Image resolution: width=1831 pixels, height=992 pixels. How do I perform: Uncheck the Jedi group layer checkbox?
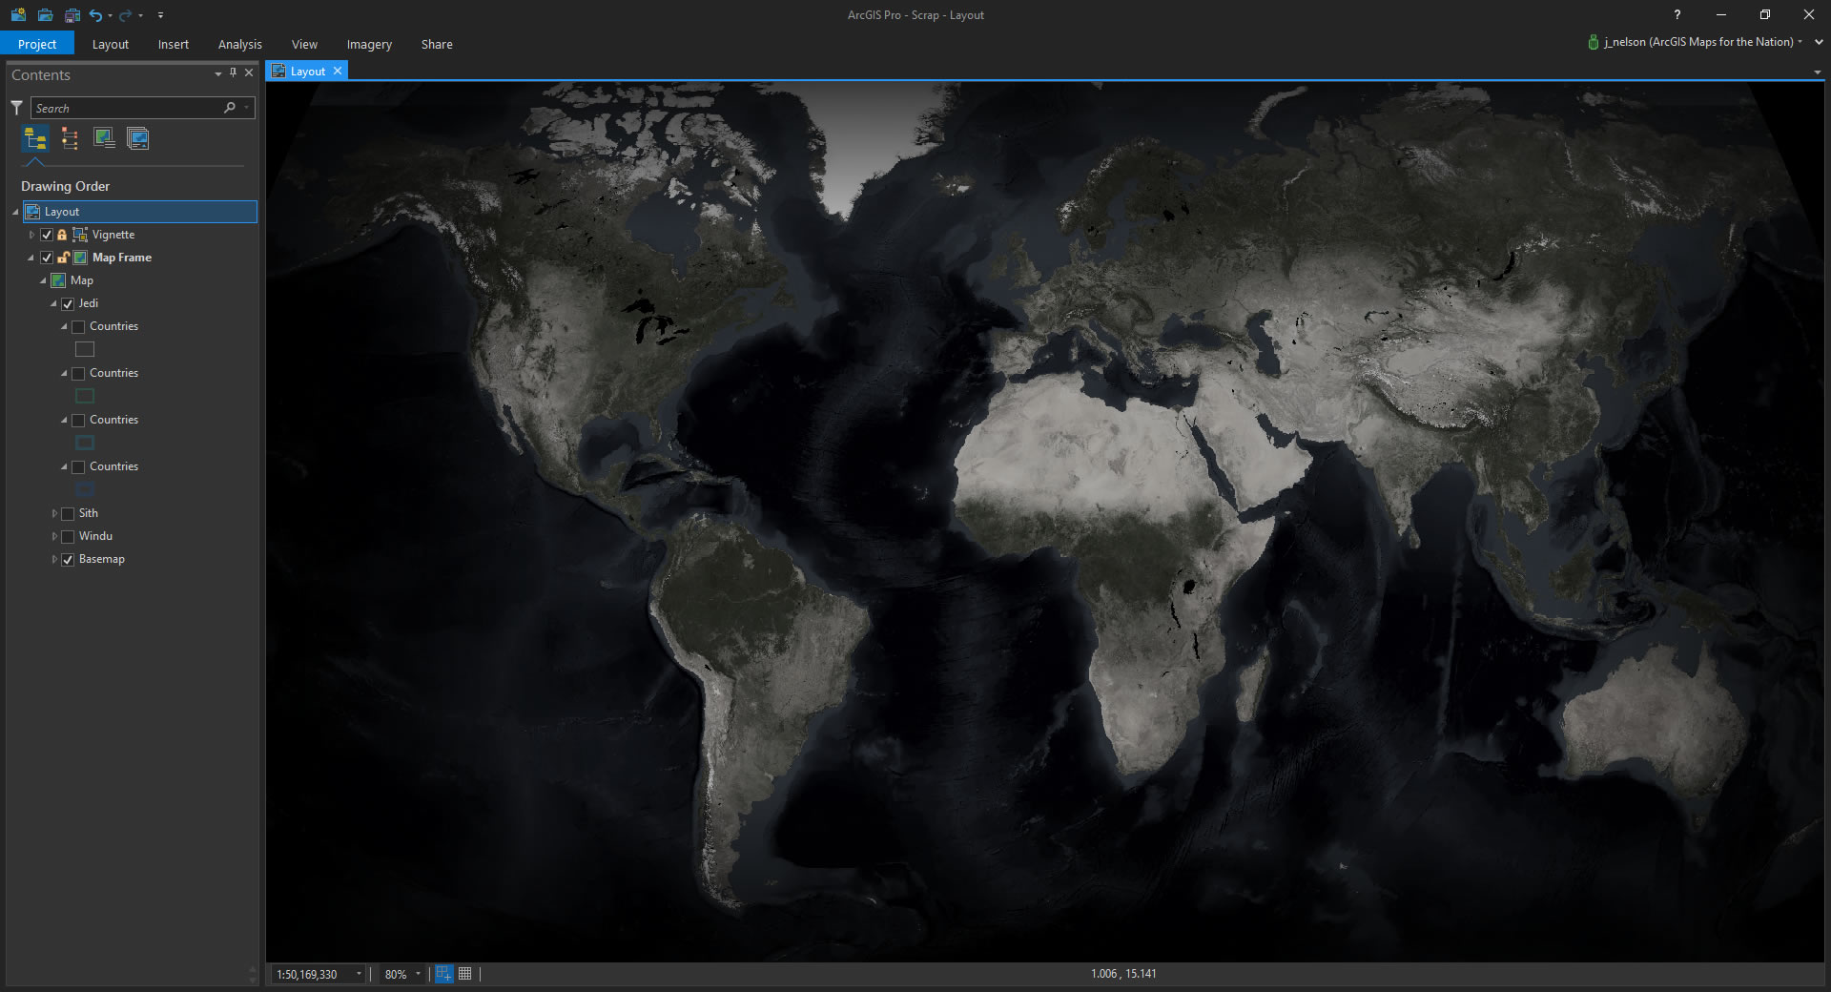pos(68,303)
